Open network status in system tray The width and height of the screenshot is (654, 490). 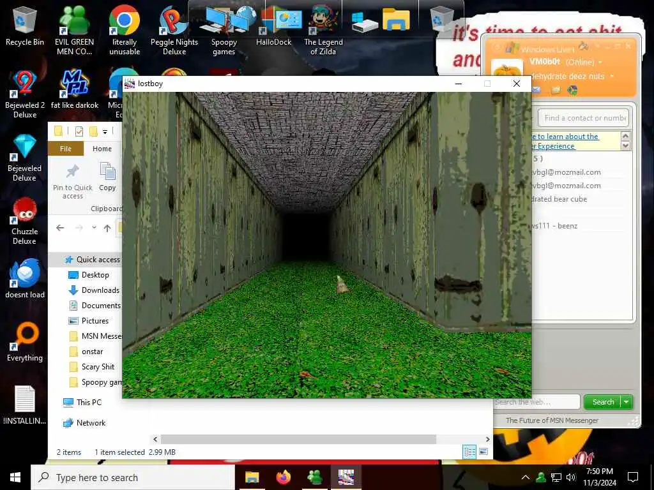(556, 477)
